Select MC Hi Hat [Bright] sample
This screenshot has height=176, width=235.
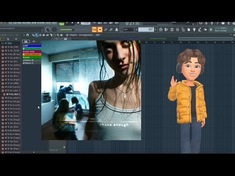click(11, 80)
